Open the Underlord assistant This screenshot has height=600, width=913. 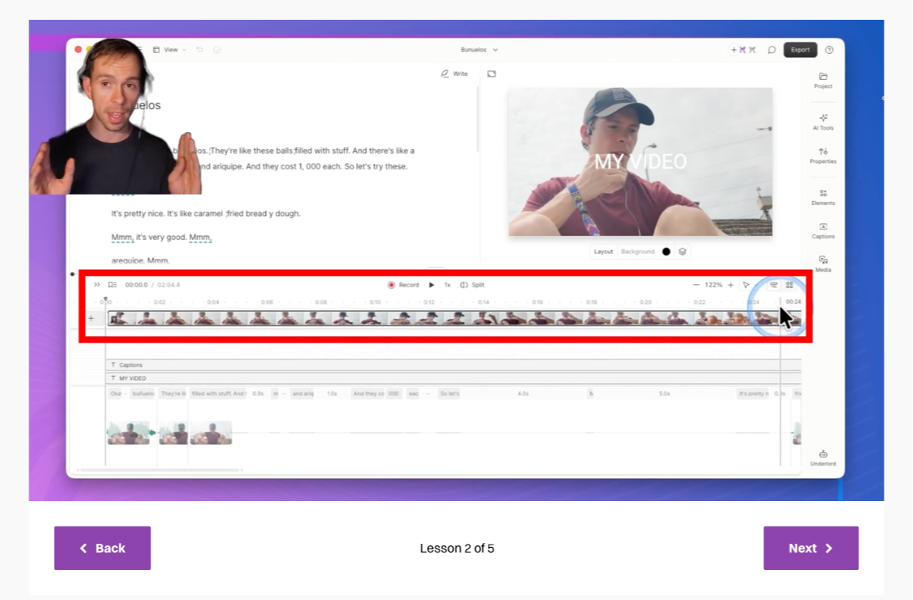coord(823,458)
